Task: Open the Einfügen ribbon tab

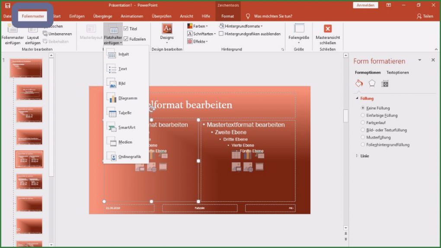Action: pyautogui.click(x=77, y=16)
